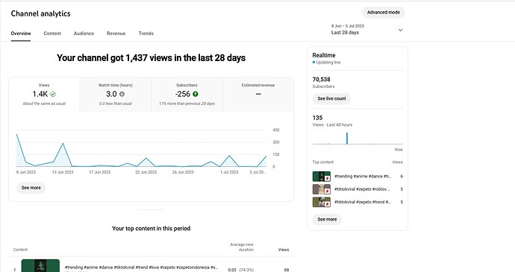Viewport: 515px width, 272px height.
Task: Click See more under the views chart
Action: pyautogui.click(x=31, y=188)
